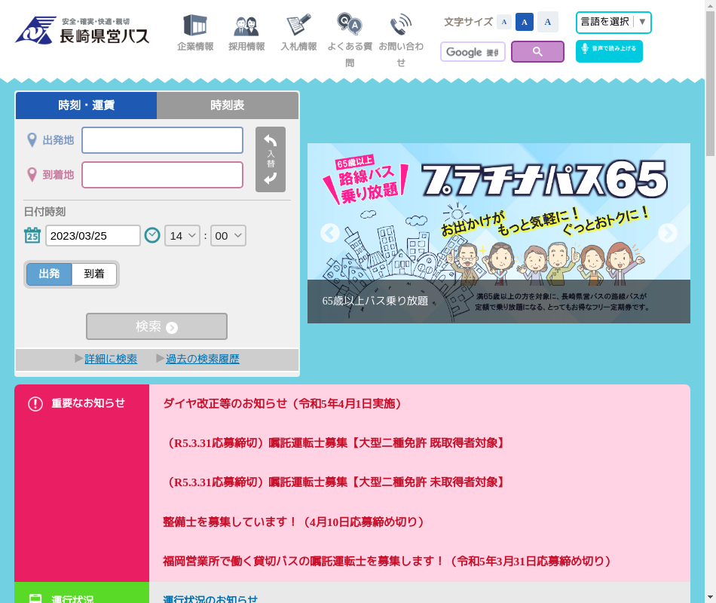Screen dimensions: 716x603
Task: Click the 出発地 departure input field
Action: [x=162, y=140]
